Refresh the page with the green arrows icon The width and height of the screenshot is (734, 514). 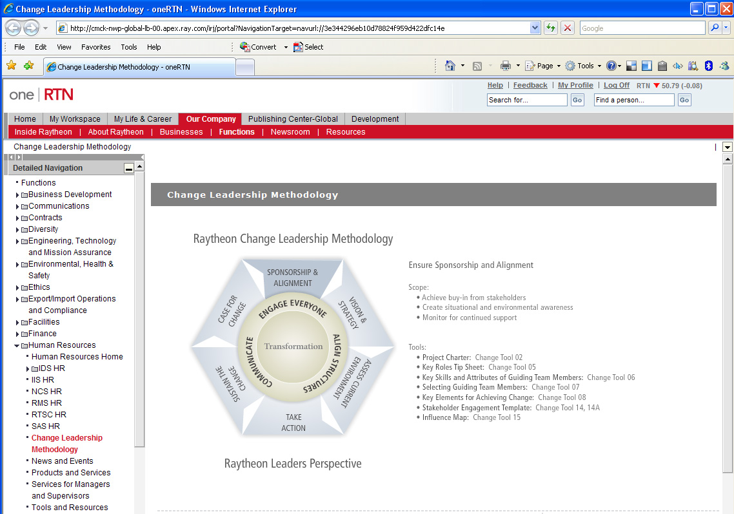click(x=551, y=28)
